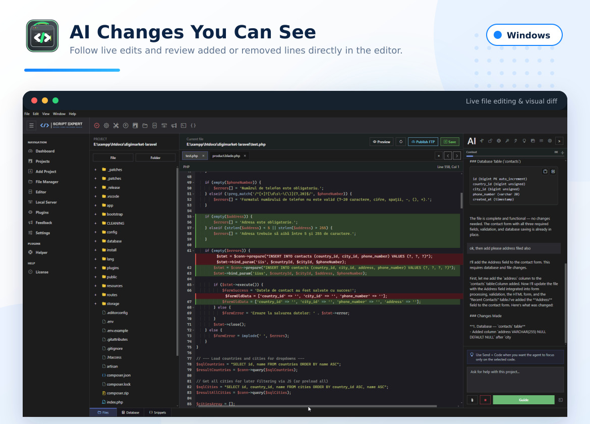Add context with the plus icon
The image size is (590, 424).
(563, 152)
